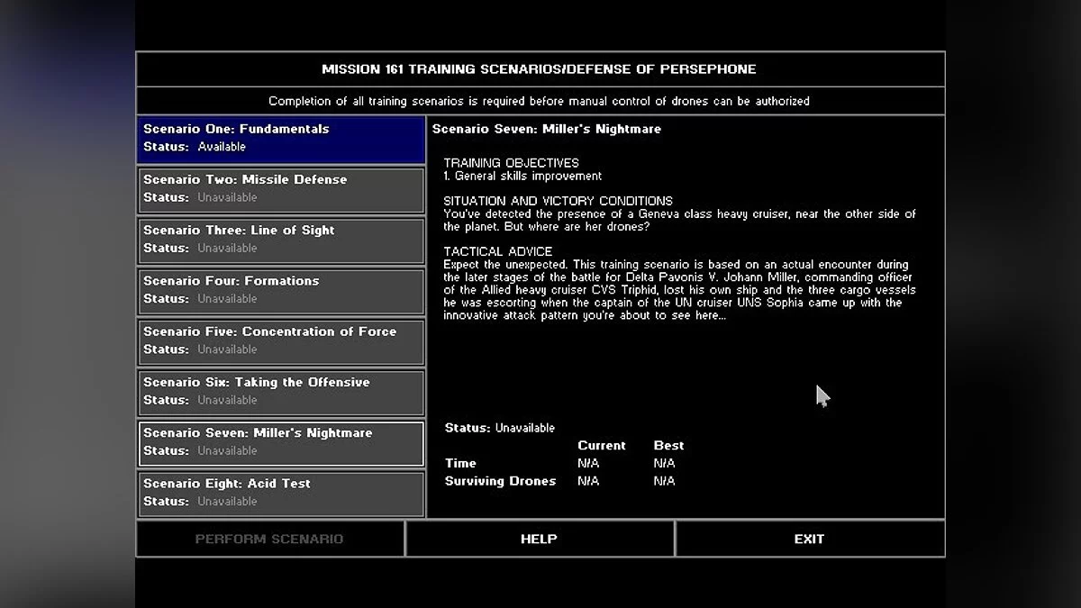Image resolution: width=1081 pixels, height=608 pixels.
Task: Click the EXIT button
Action: point(809,539)
